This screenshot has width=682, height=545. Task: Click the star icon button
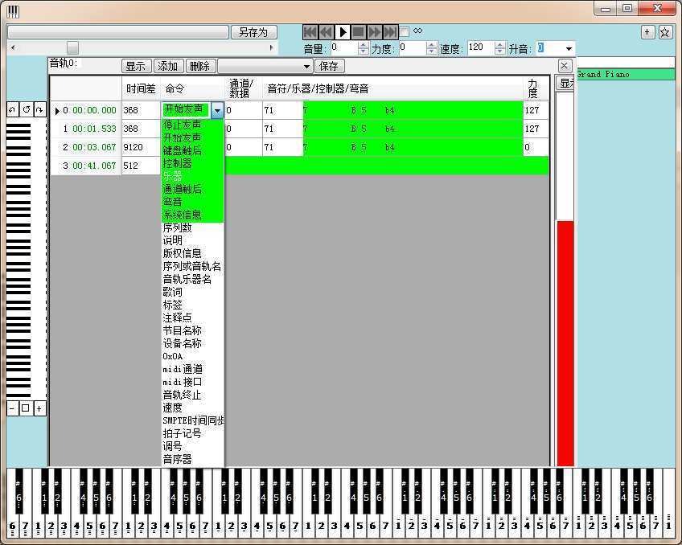tap(664, 31)
